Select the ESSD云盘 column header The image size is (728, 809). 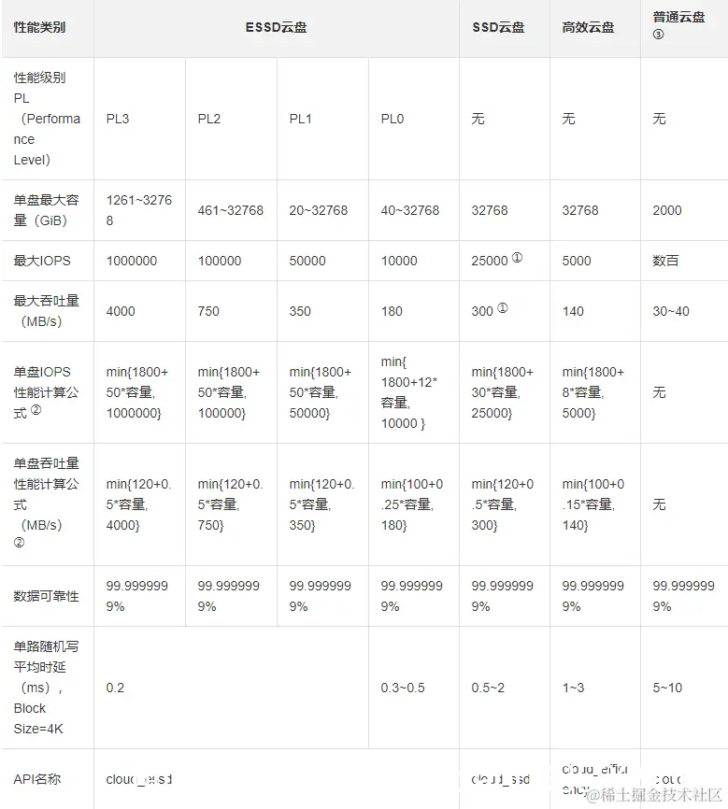point(277,27)
